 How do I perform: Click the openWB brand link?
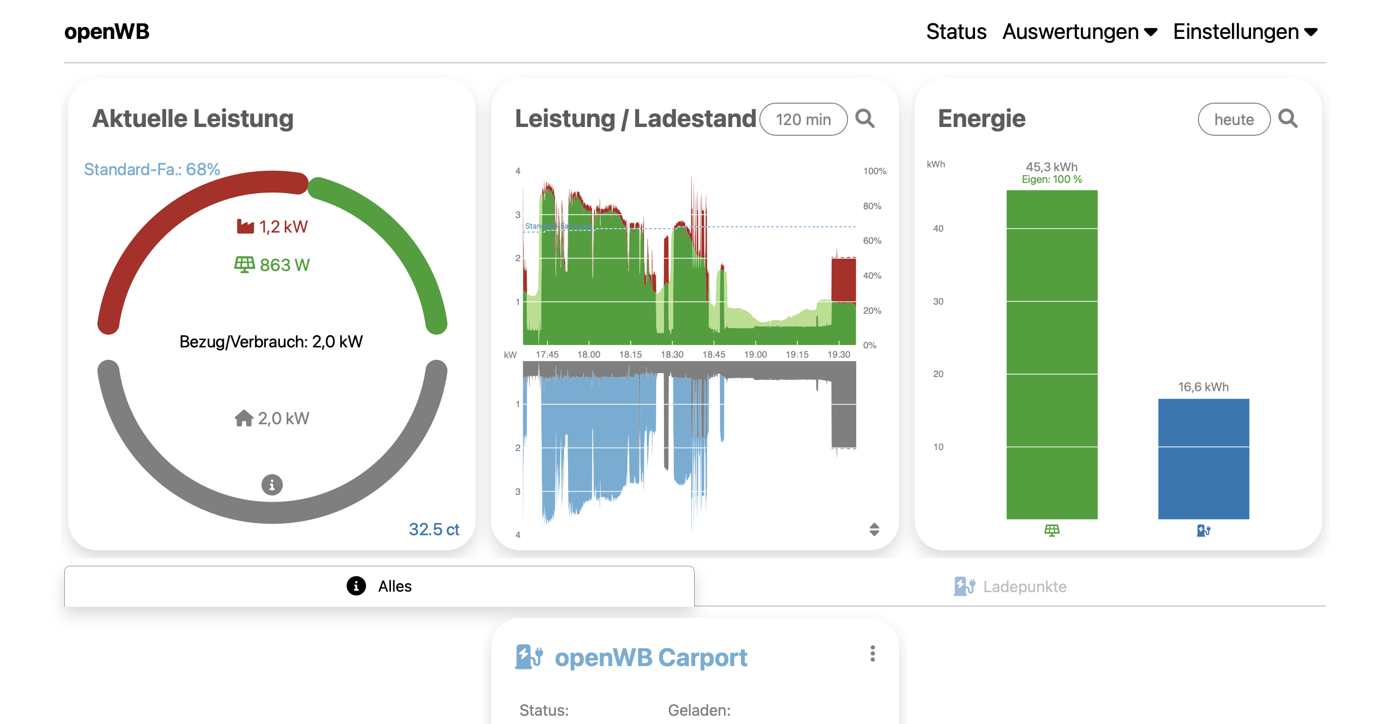tap(107, 32)
